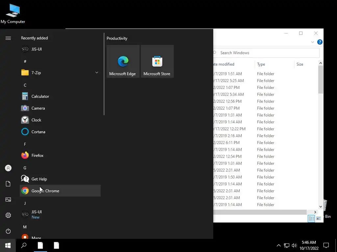Select row dated 7/2019 2:16 AM
The width and height of the screenshot is (337, 252).
pos(266,136)
